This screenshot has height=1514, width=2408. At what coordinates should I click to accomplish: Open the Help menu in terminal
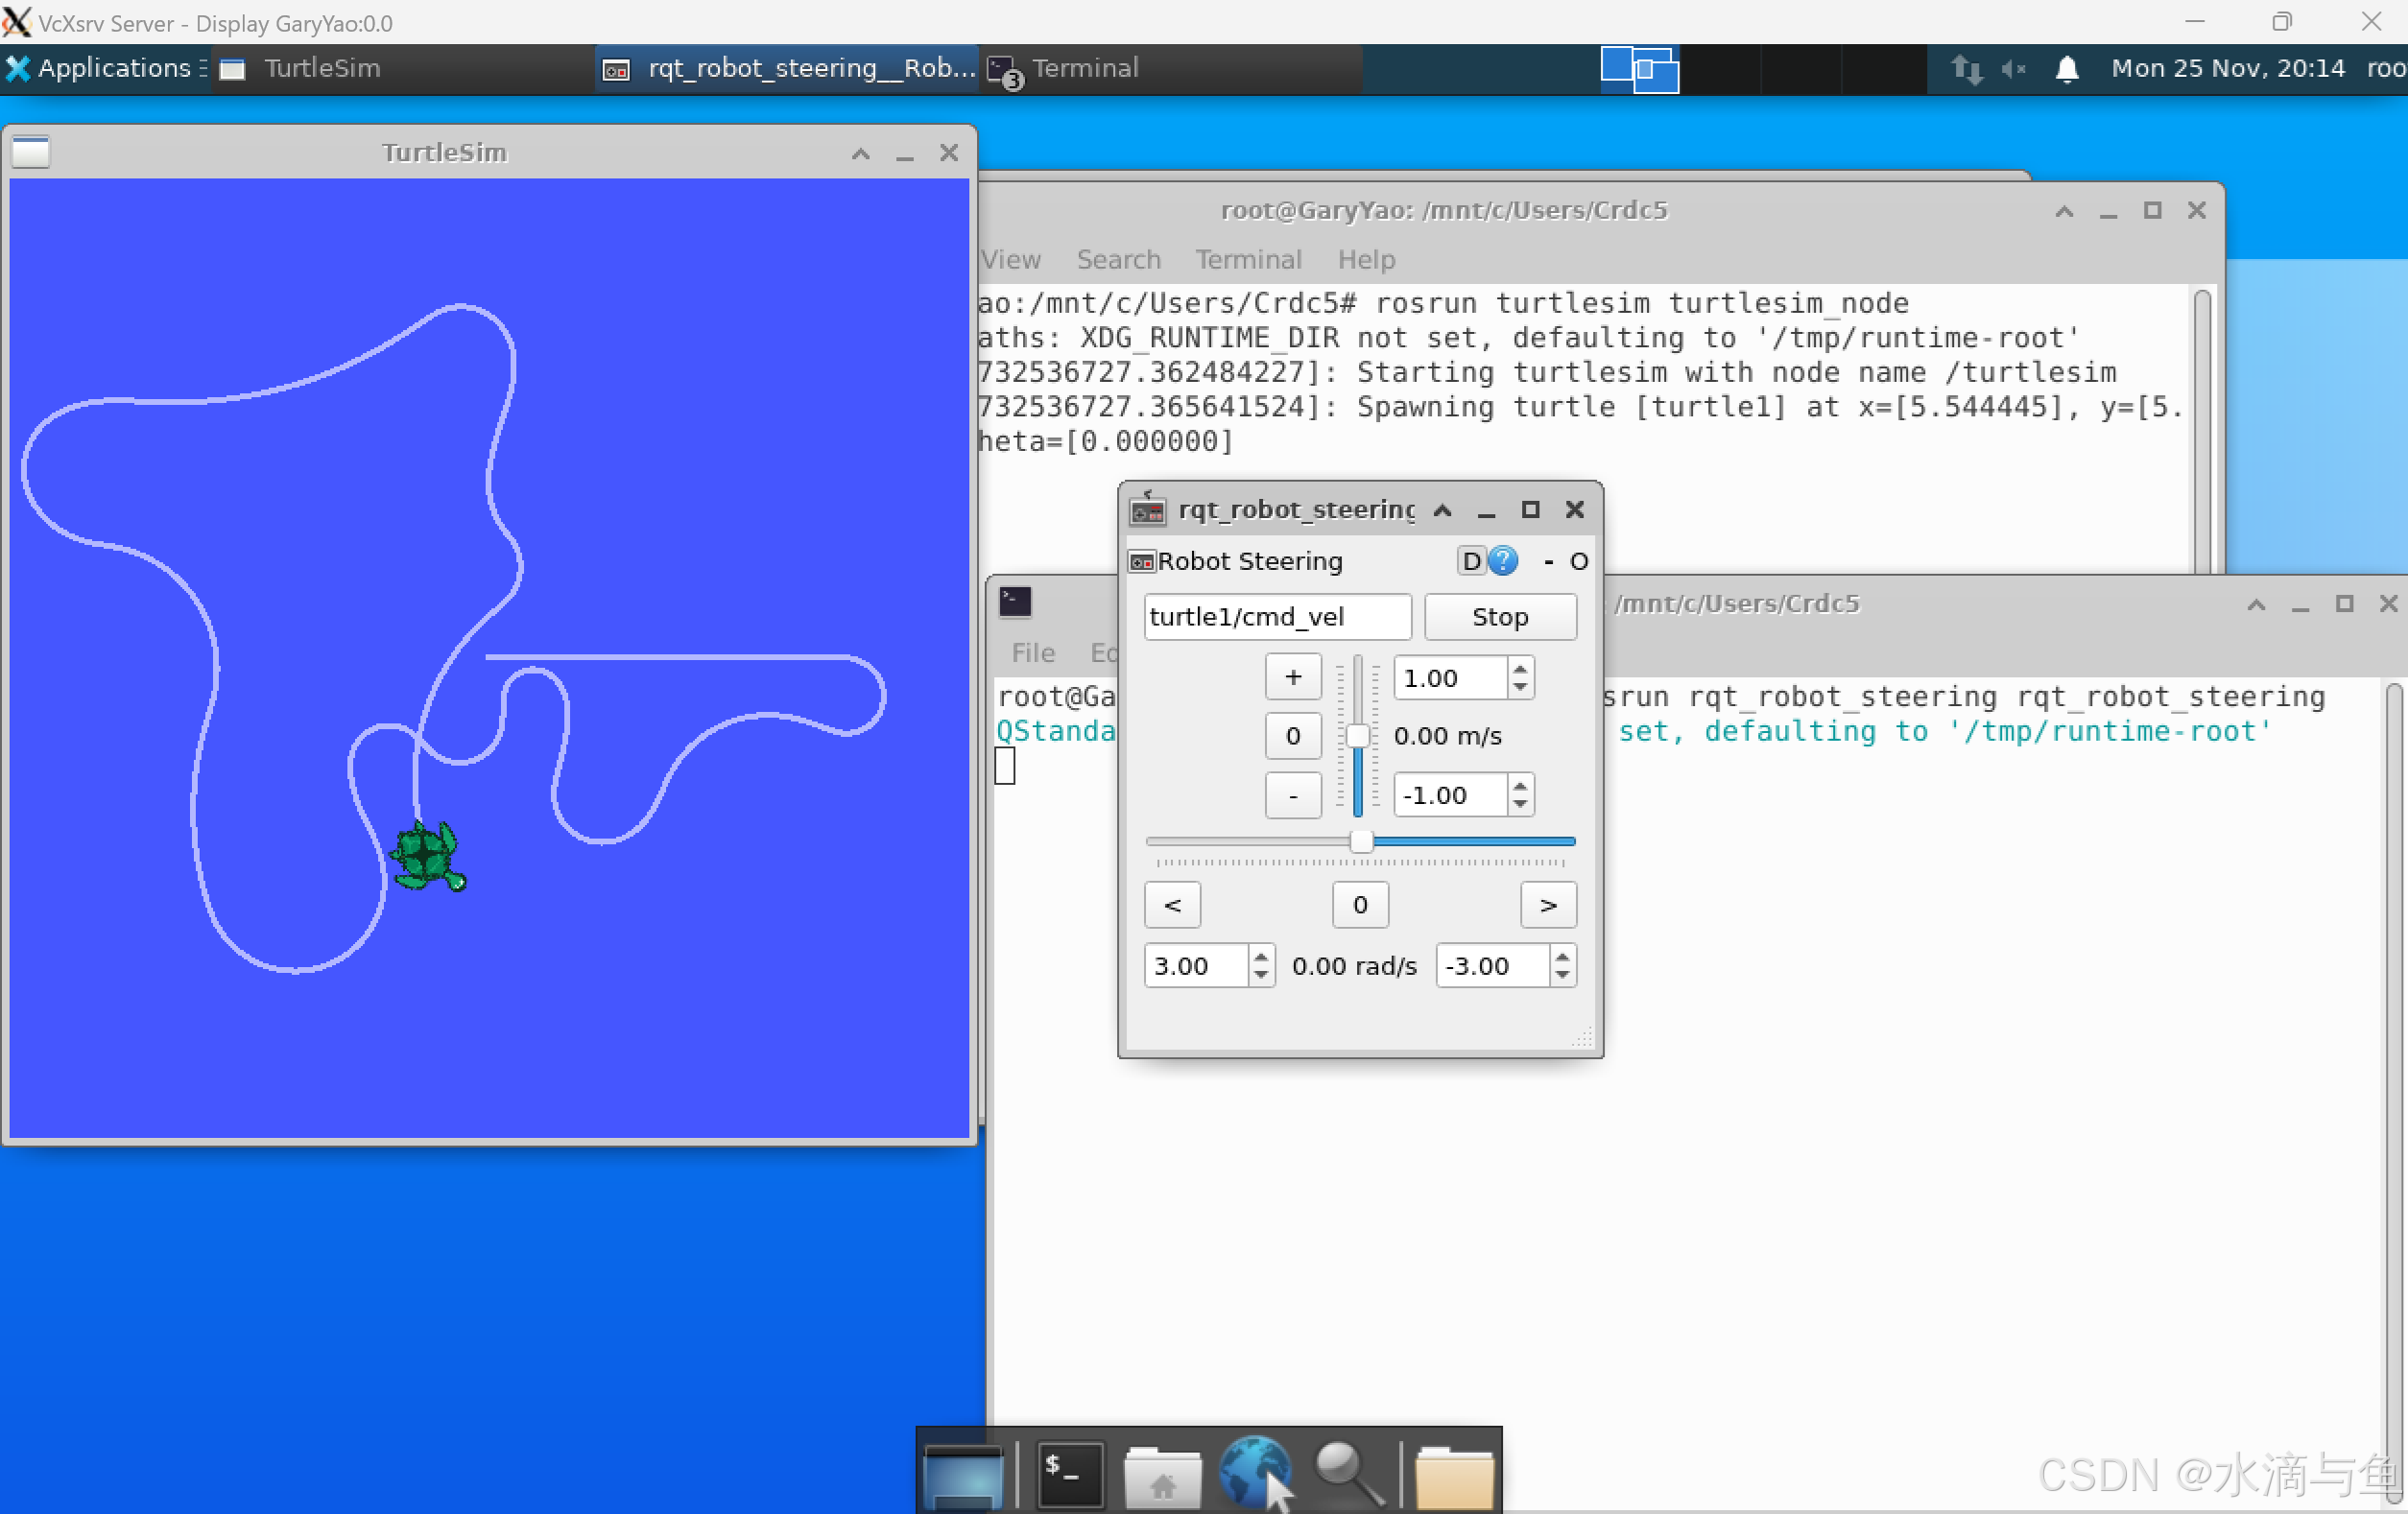coord(1365,259)
